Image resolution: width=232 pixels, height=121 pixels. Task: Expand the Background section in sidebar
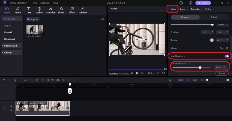click(x=11, y=46)
